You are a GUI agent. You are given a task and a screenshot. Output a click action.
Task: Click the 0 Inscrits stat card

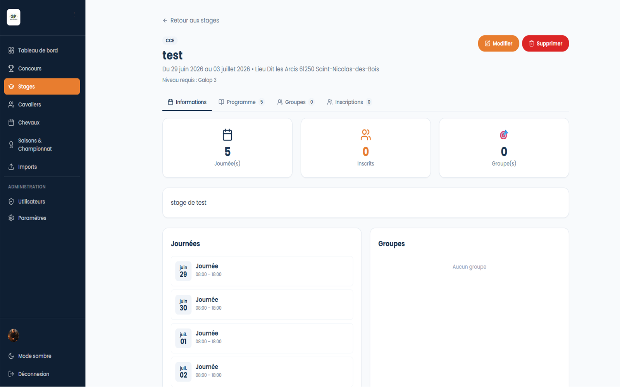click(366, 148)
